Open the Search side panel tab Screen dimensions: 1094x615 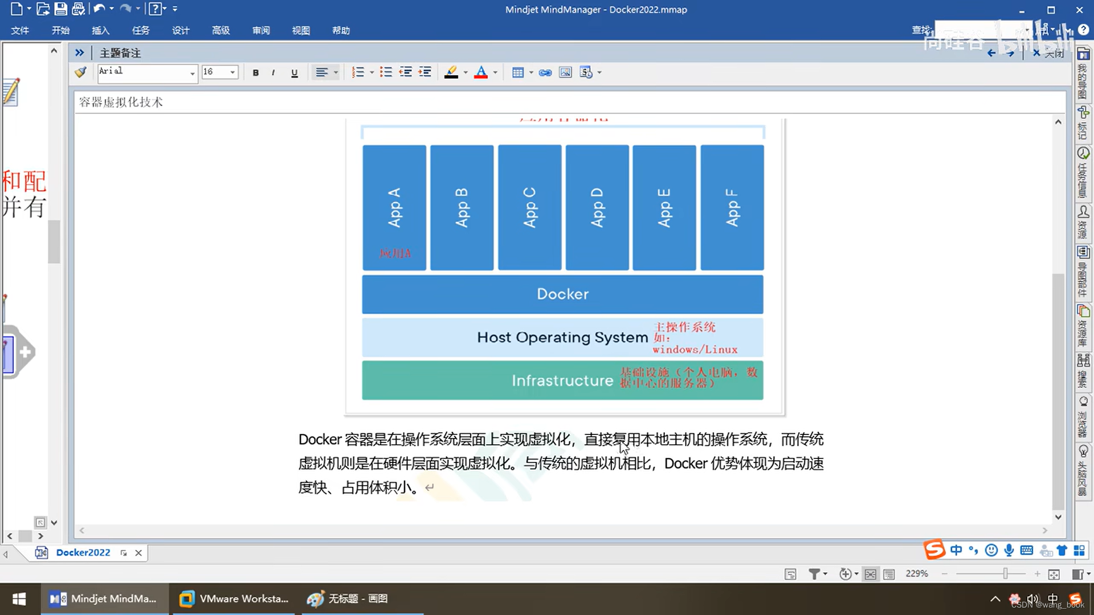[1083, 371]
